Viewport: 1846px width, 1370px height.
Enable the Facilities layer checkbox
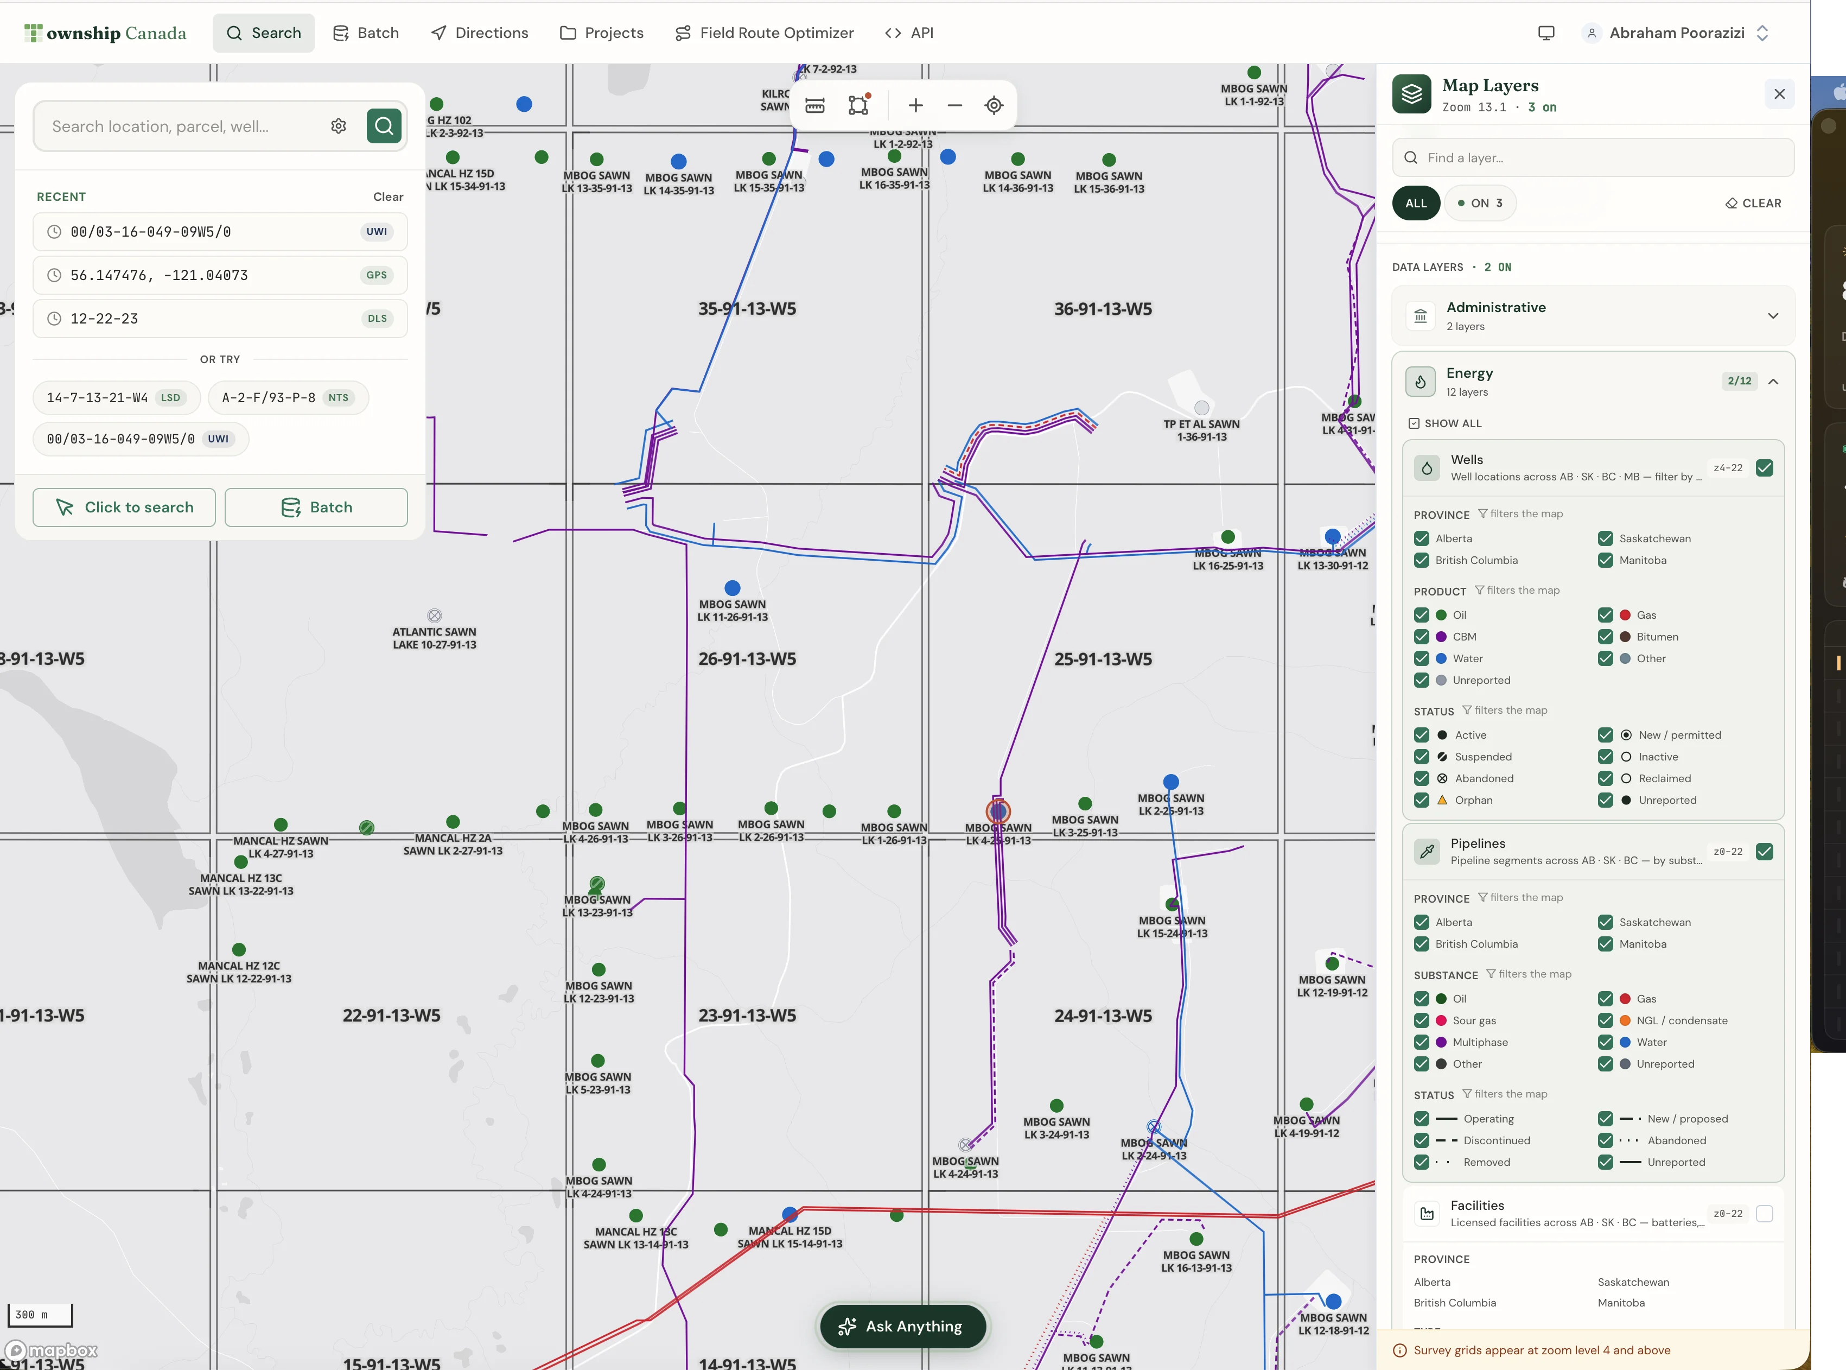click(x=1764, y=1214)
